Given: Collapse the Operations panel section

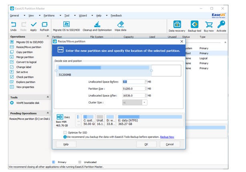Looking at the screenshot, I should [x=48, y=36].
